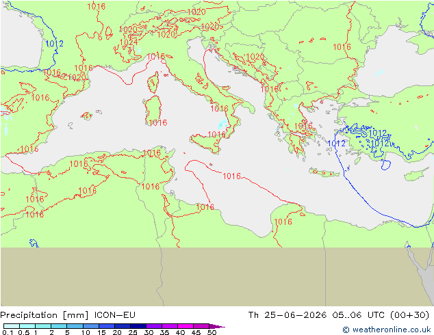
Task: Click the purple arrow tip above 50 mm
Action: click(x=217, y=326)
